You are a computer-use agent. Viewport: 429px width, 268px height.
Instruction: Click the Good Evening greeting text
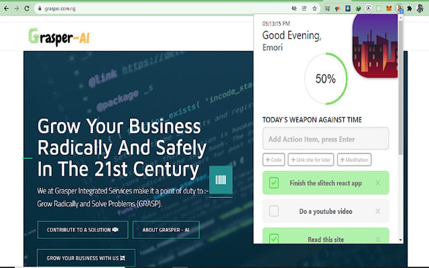tap(291, 36)
